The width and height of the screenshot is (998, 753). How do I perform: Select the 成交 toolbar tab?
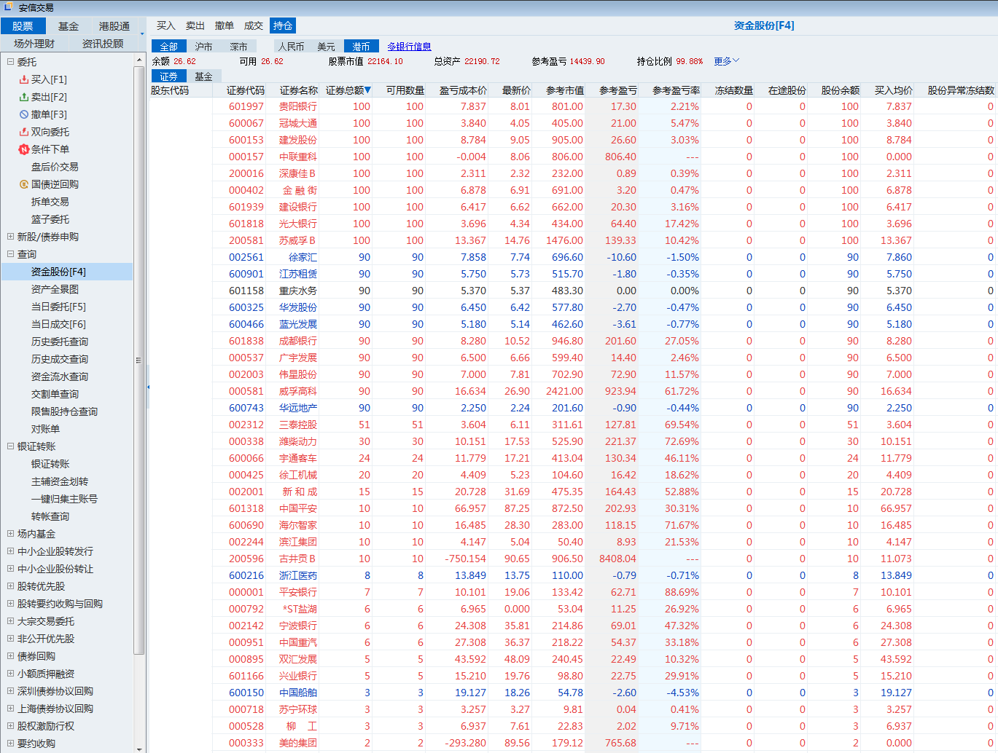[254, 25]
